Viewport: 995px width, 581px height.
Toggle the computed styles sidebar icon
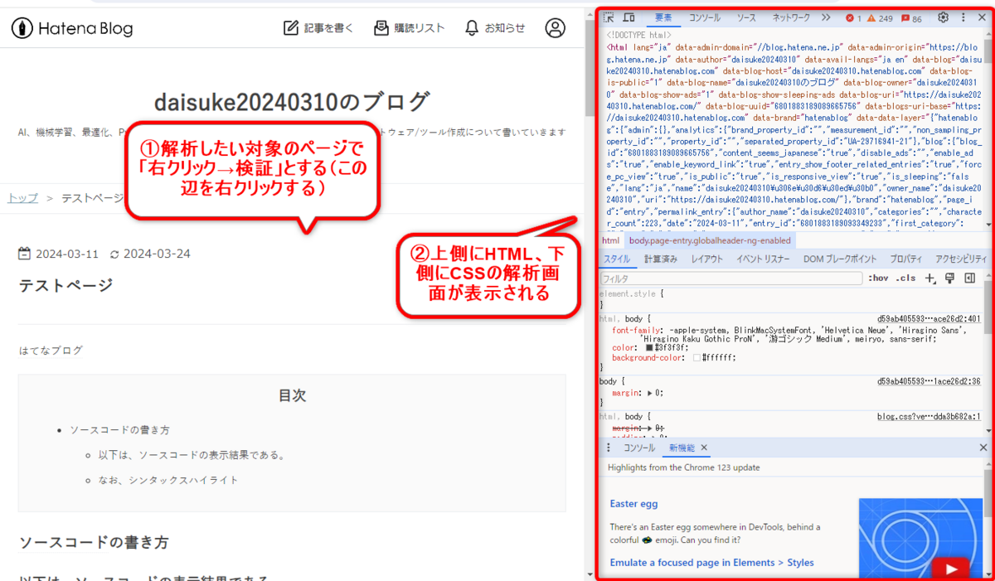coord(968,278)
